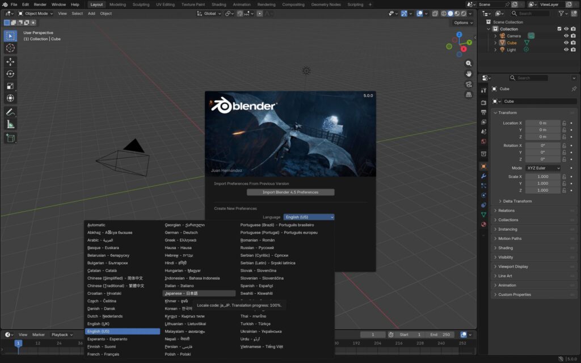
Task: Click the outliner filter funnel icon
Action: (561, 14)
